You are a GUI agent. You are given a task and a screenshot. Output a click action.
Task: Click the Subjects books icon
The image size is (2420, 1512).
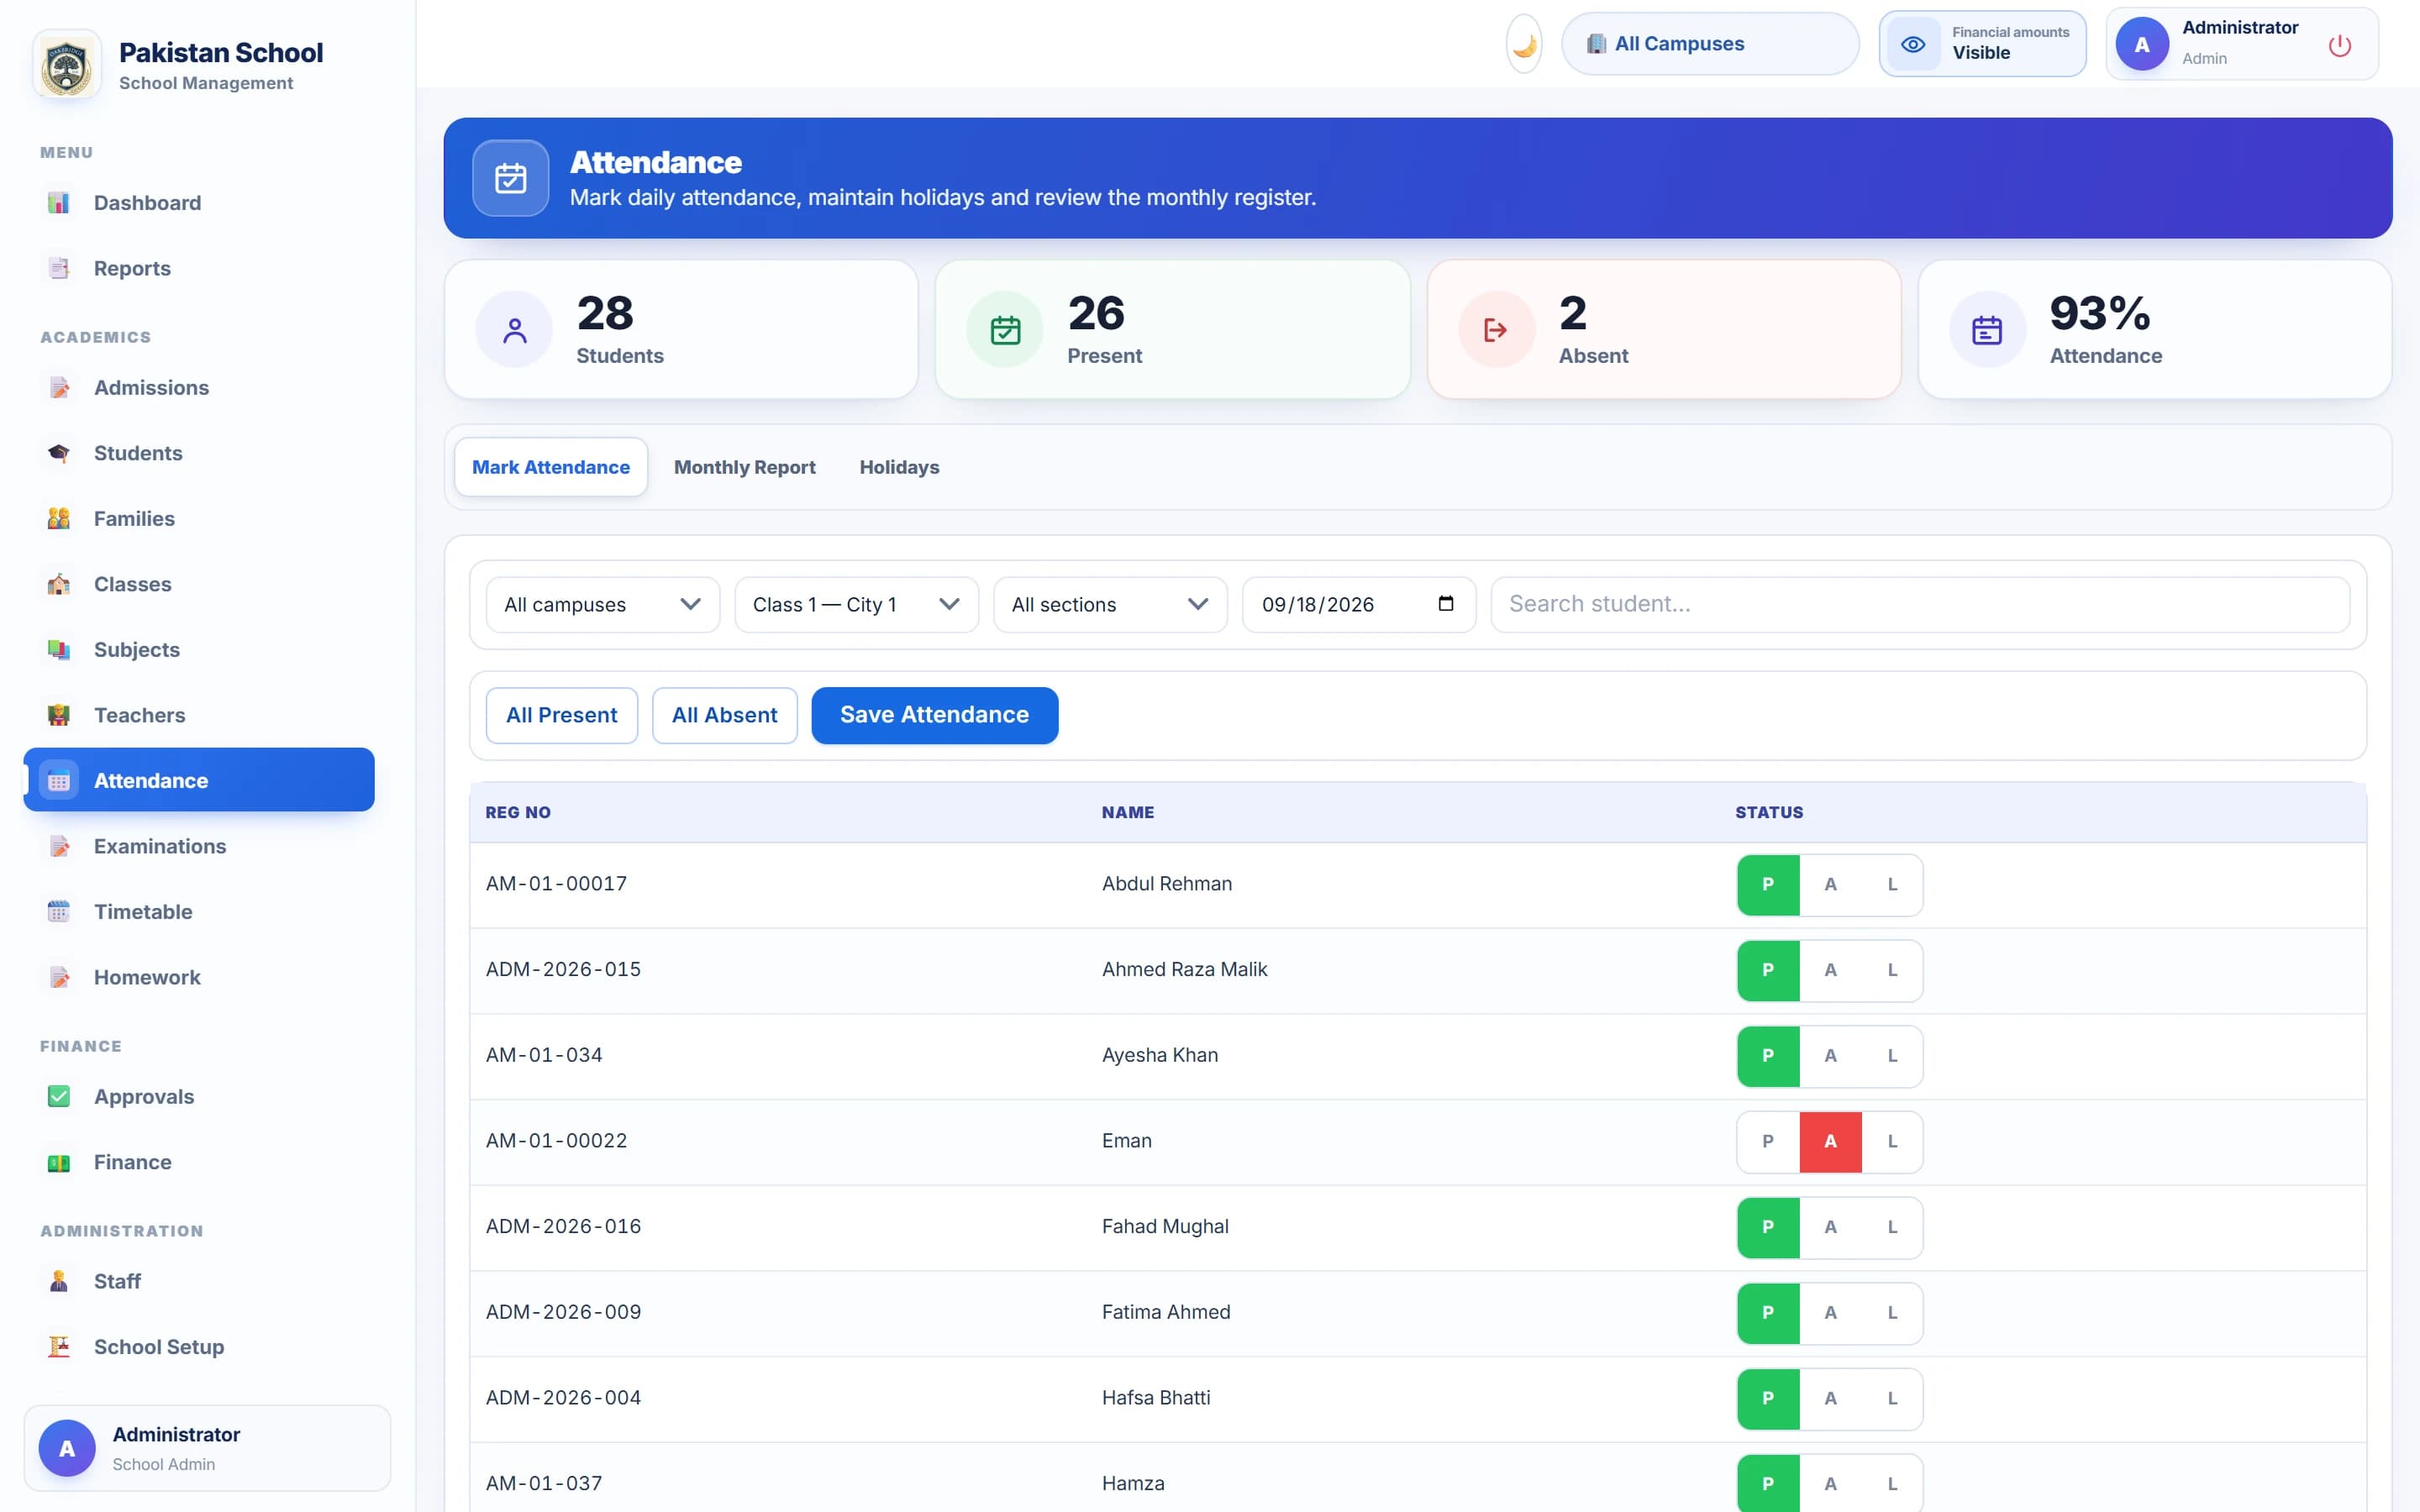point(59,649)
